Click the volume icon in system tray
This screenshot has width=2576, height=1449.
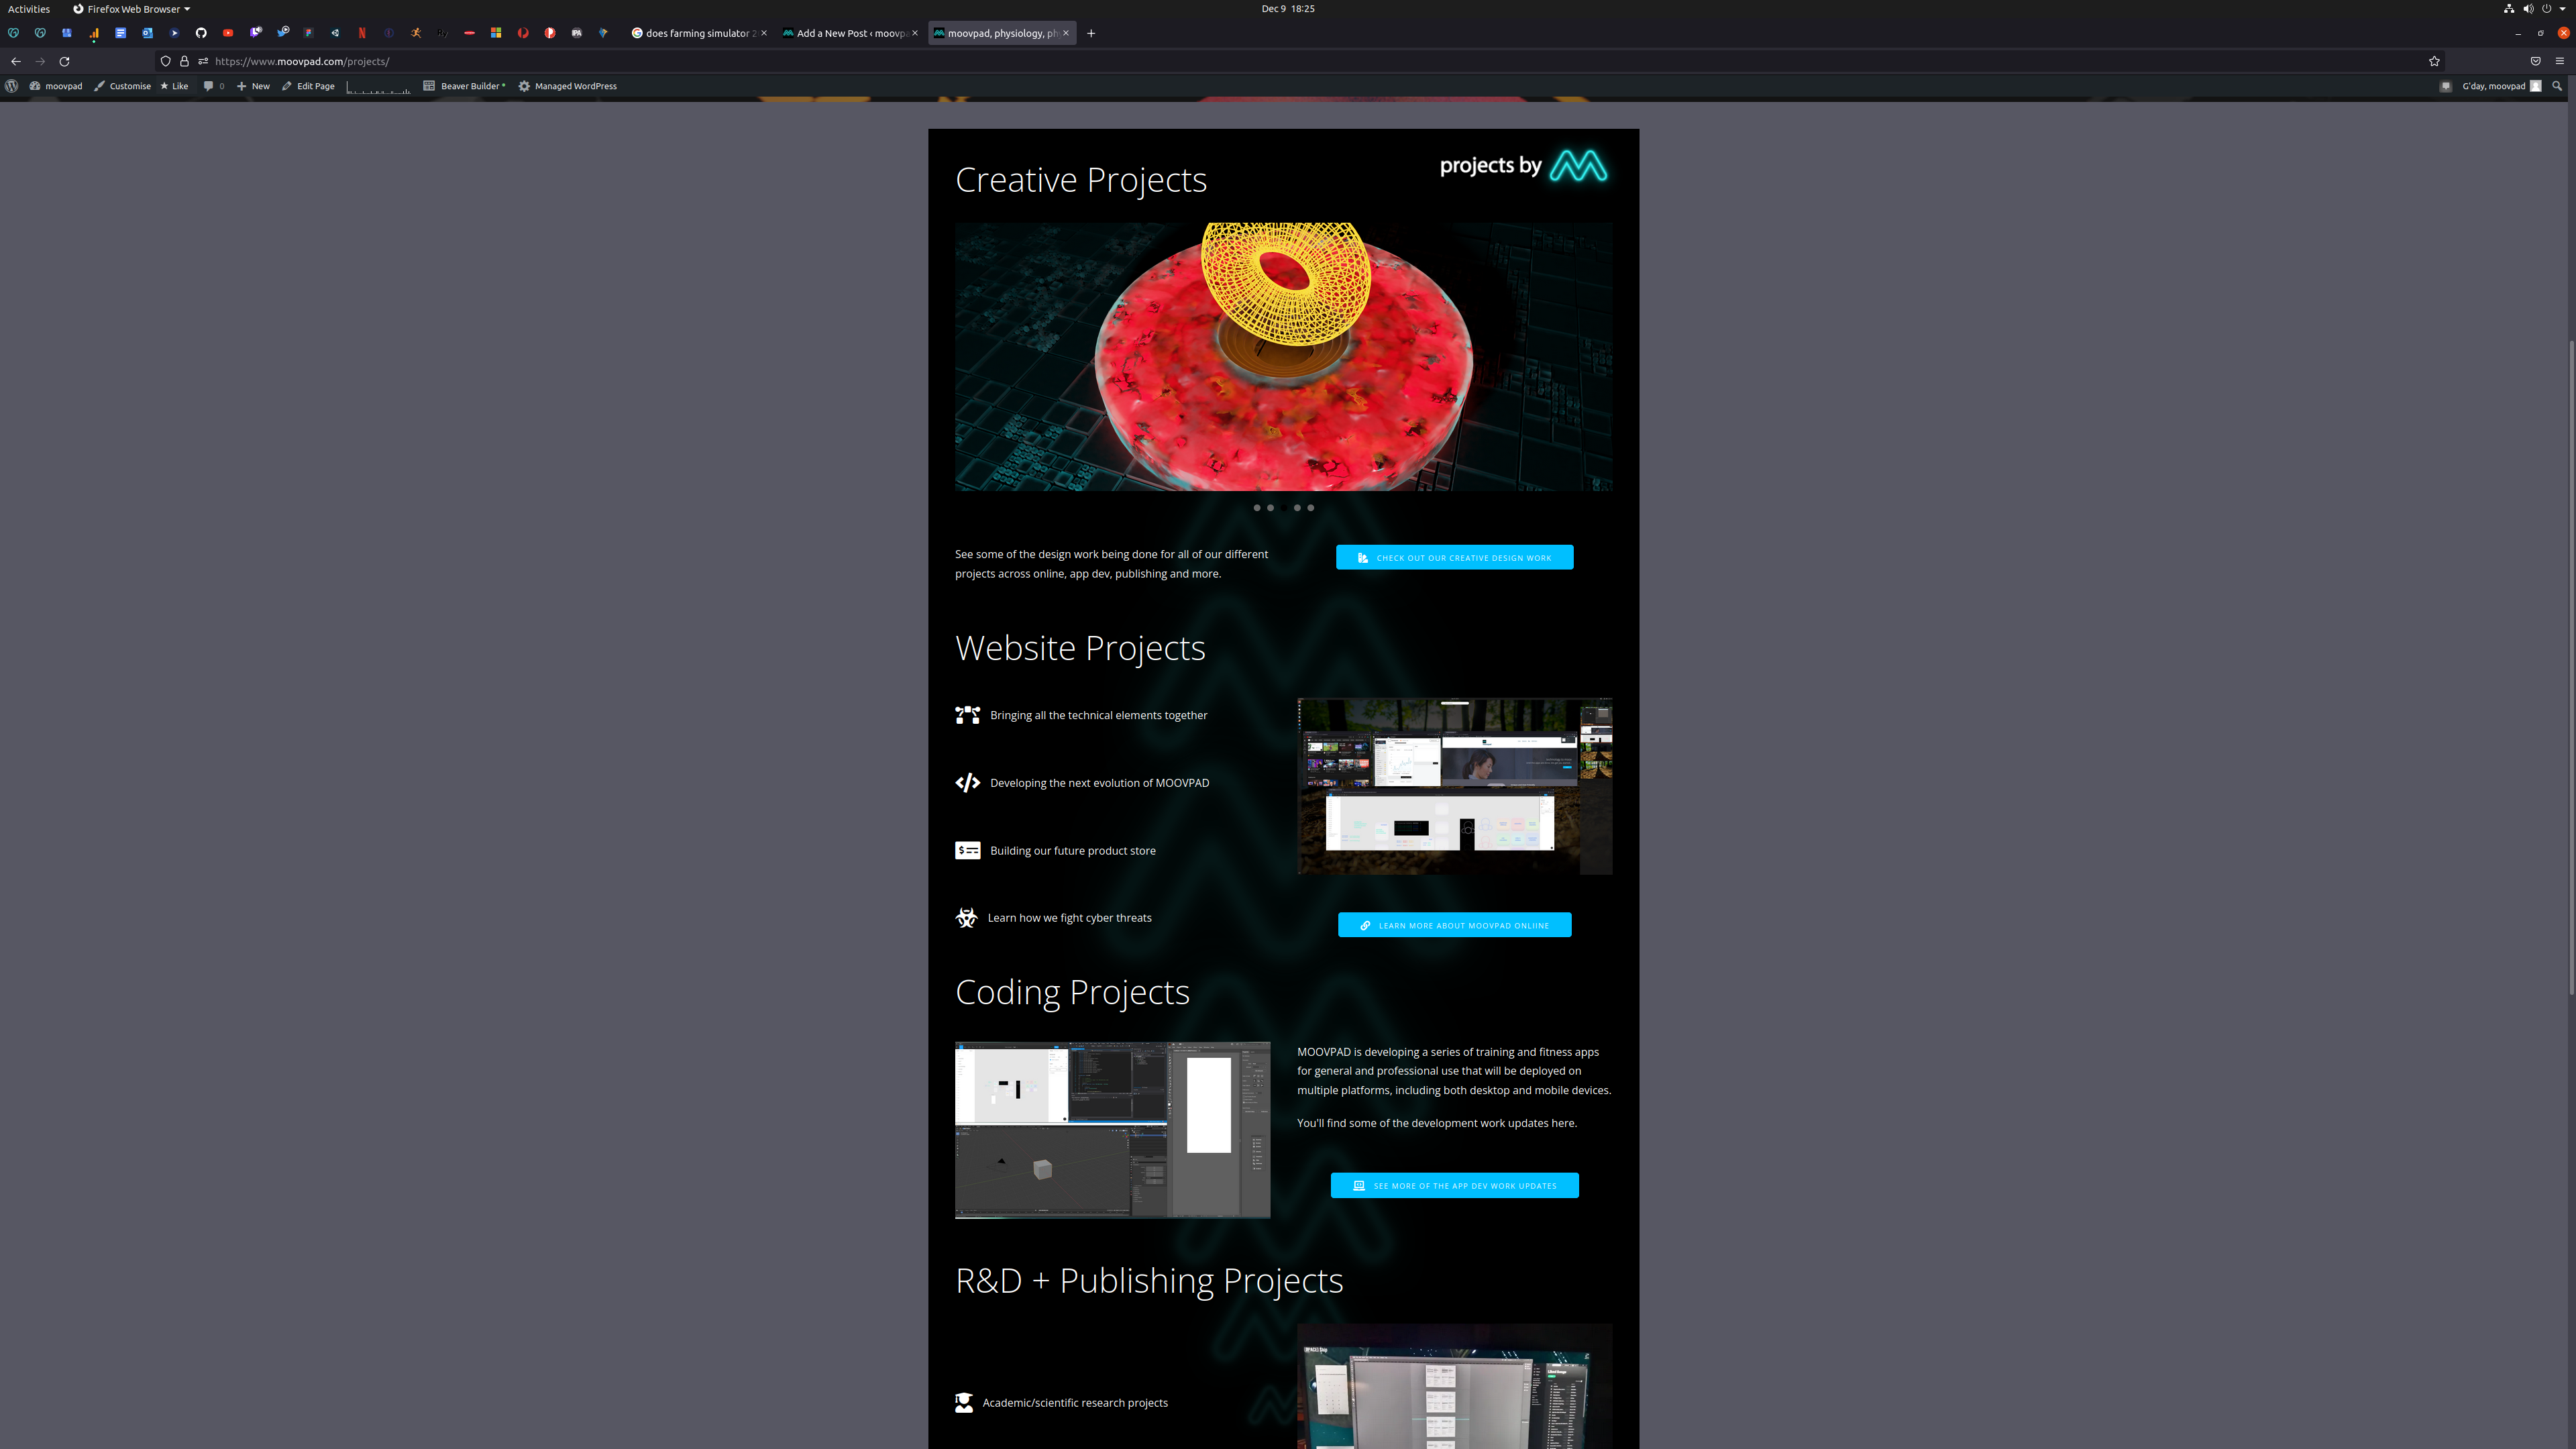pyautogui.click(x=2528, y=9)
